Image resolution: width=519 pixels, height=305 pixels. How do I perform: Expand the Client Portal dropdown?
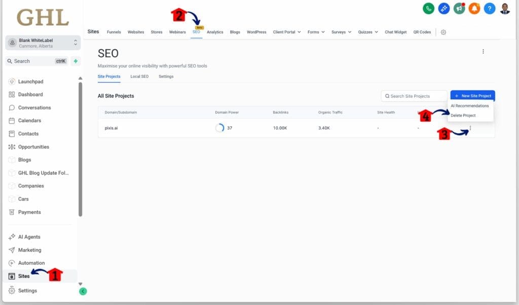(287, 32)
